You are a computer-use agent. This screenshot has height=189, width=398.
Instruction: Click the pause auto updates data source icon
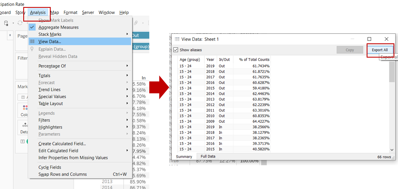6,23
